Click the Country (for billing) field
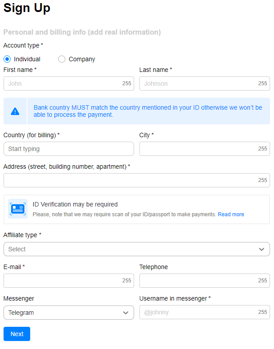 [69, 149]
